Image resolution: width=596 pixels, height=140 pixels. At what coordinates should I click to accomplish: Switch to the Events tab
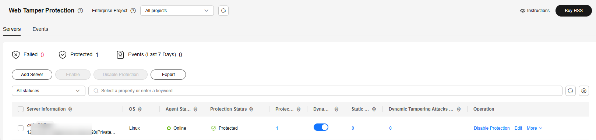(x=40, y=29)
